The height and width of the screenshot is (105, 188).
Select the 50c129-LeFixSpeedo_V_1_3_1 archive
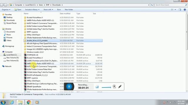[x=63, y=75]
